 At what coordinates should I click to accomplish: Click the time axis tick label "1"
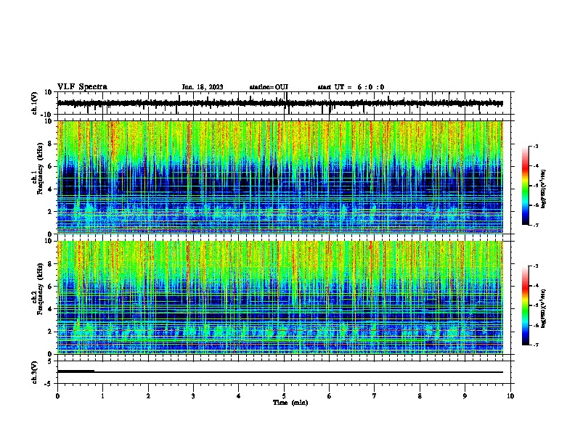pos(103,396)
